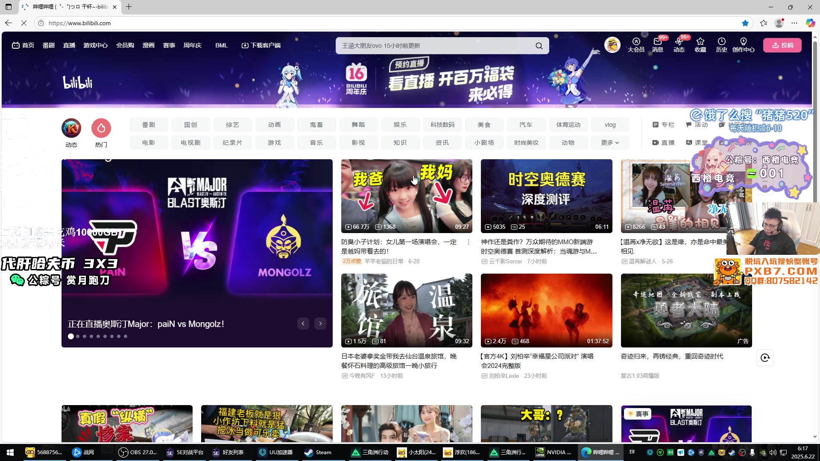
Task: Open the tab actions menu icon
Action: pyautogui.click(x=9, y=7)
